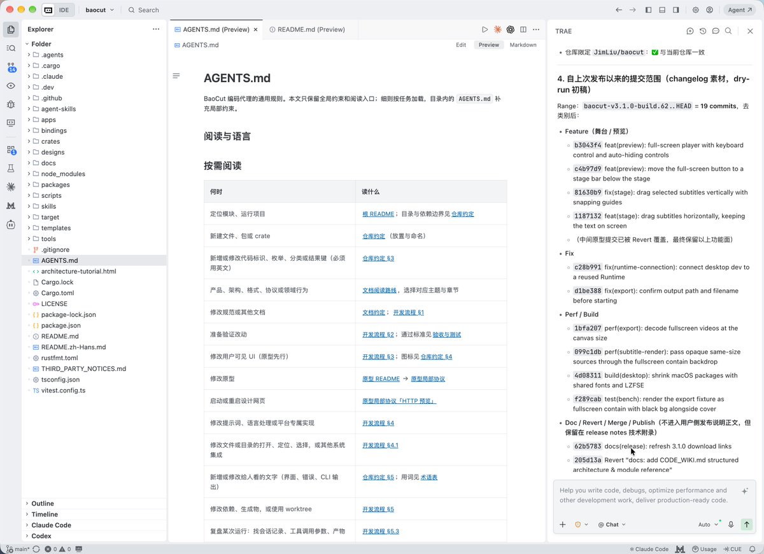764x554 pixels.
Task: Click the microphone voice input icon
Action: pyautogui.click(x=731, y=525)
